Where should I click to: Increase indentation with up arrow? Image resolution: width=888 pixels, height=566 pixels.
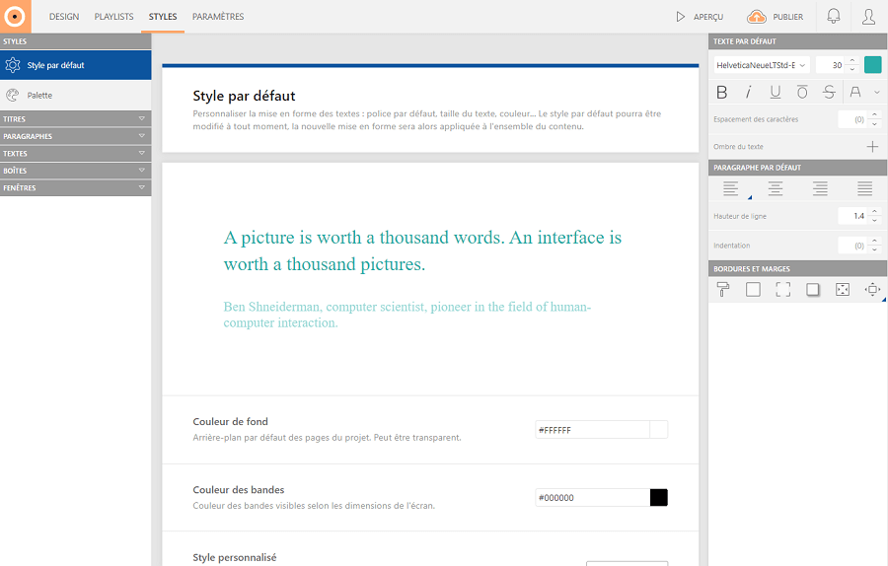pos(874,242)
